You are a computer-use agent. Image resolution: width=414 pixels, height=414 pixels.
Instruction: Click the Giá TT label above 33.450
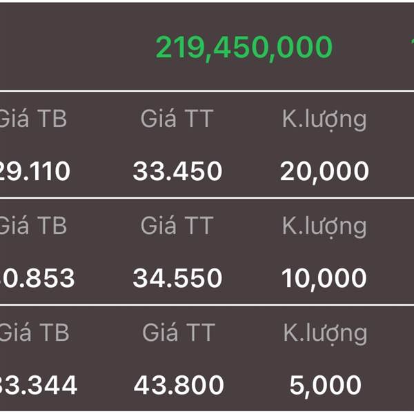177,119
